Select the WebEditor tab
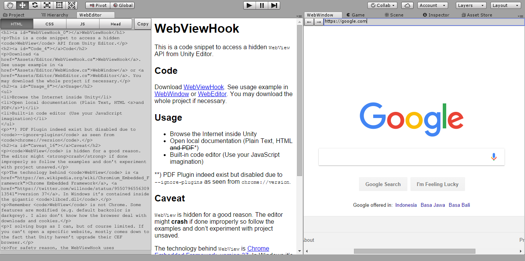The height and width of the screenshot is (261, 525). [95, 15]
